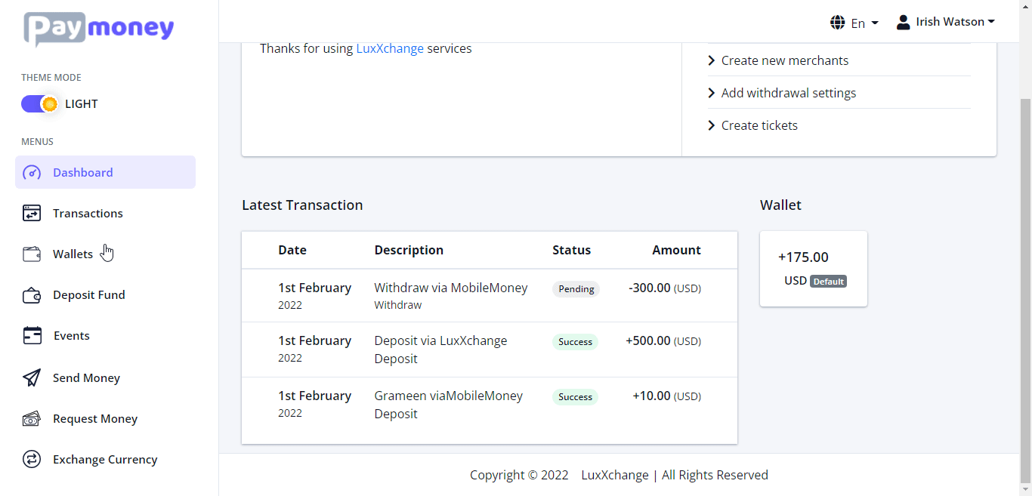Expand the Add withdrawal settings item
The image size is (1032, 496).
[789, 93]
